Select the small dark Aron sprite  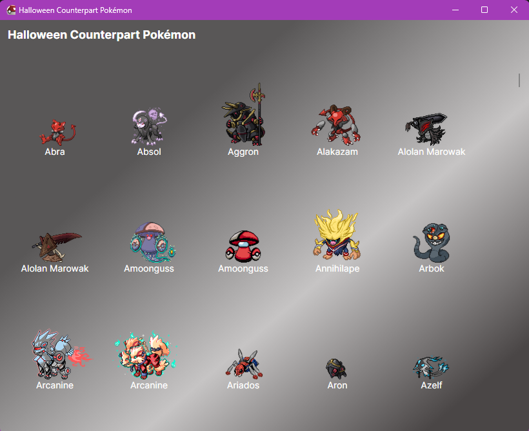pyautogui.click(x=336, y=369)
